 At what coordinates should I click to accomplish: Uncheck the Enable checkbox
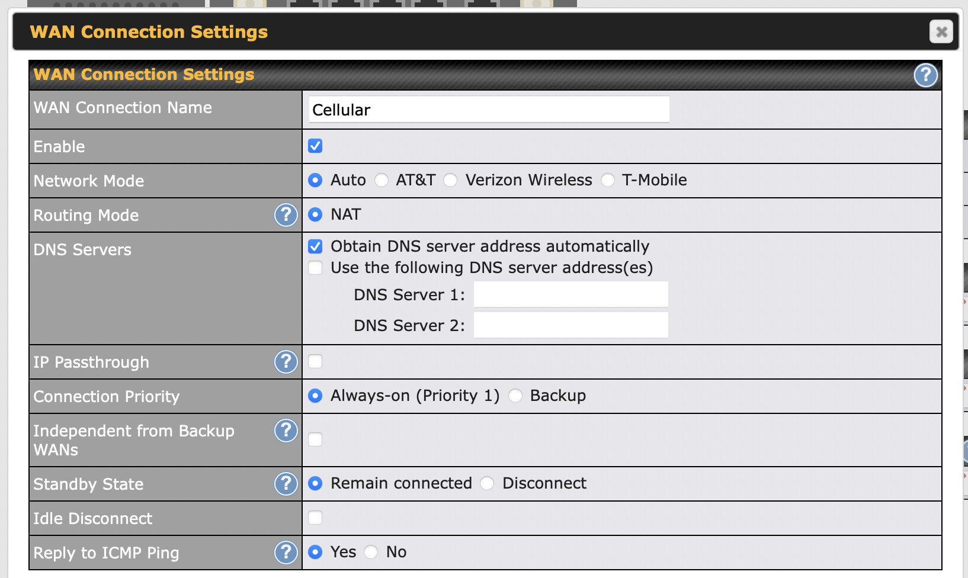coord(315,146)
